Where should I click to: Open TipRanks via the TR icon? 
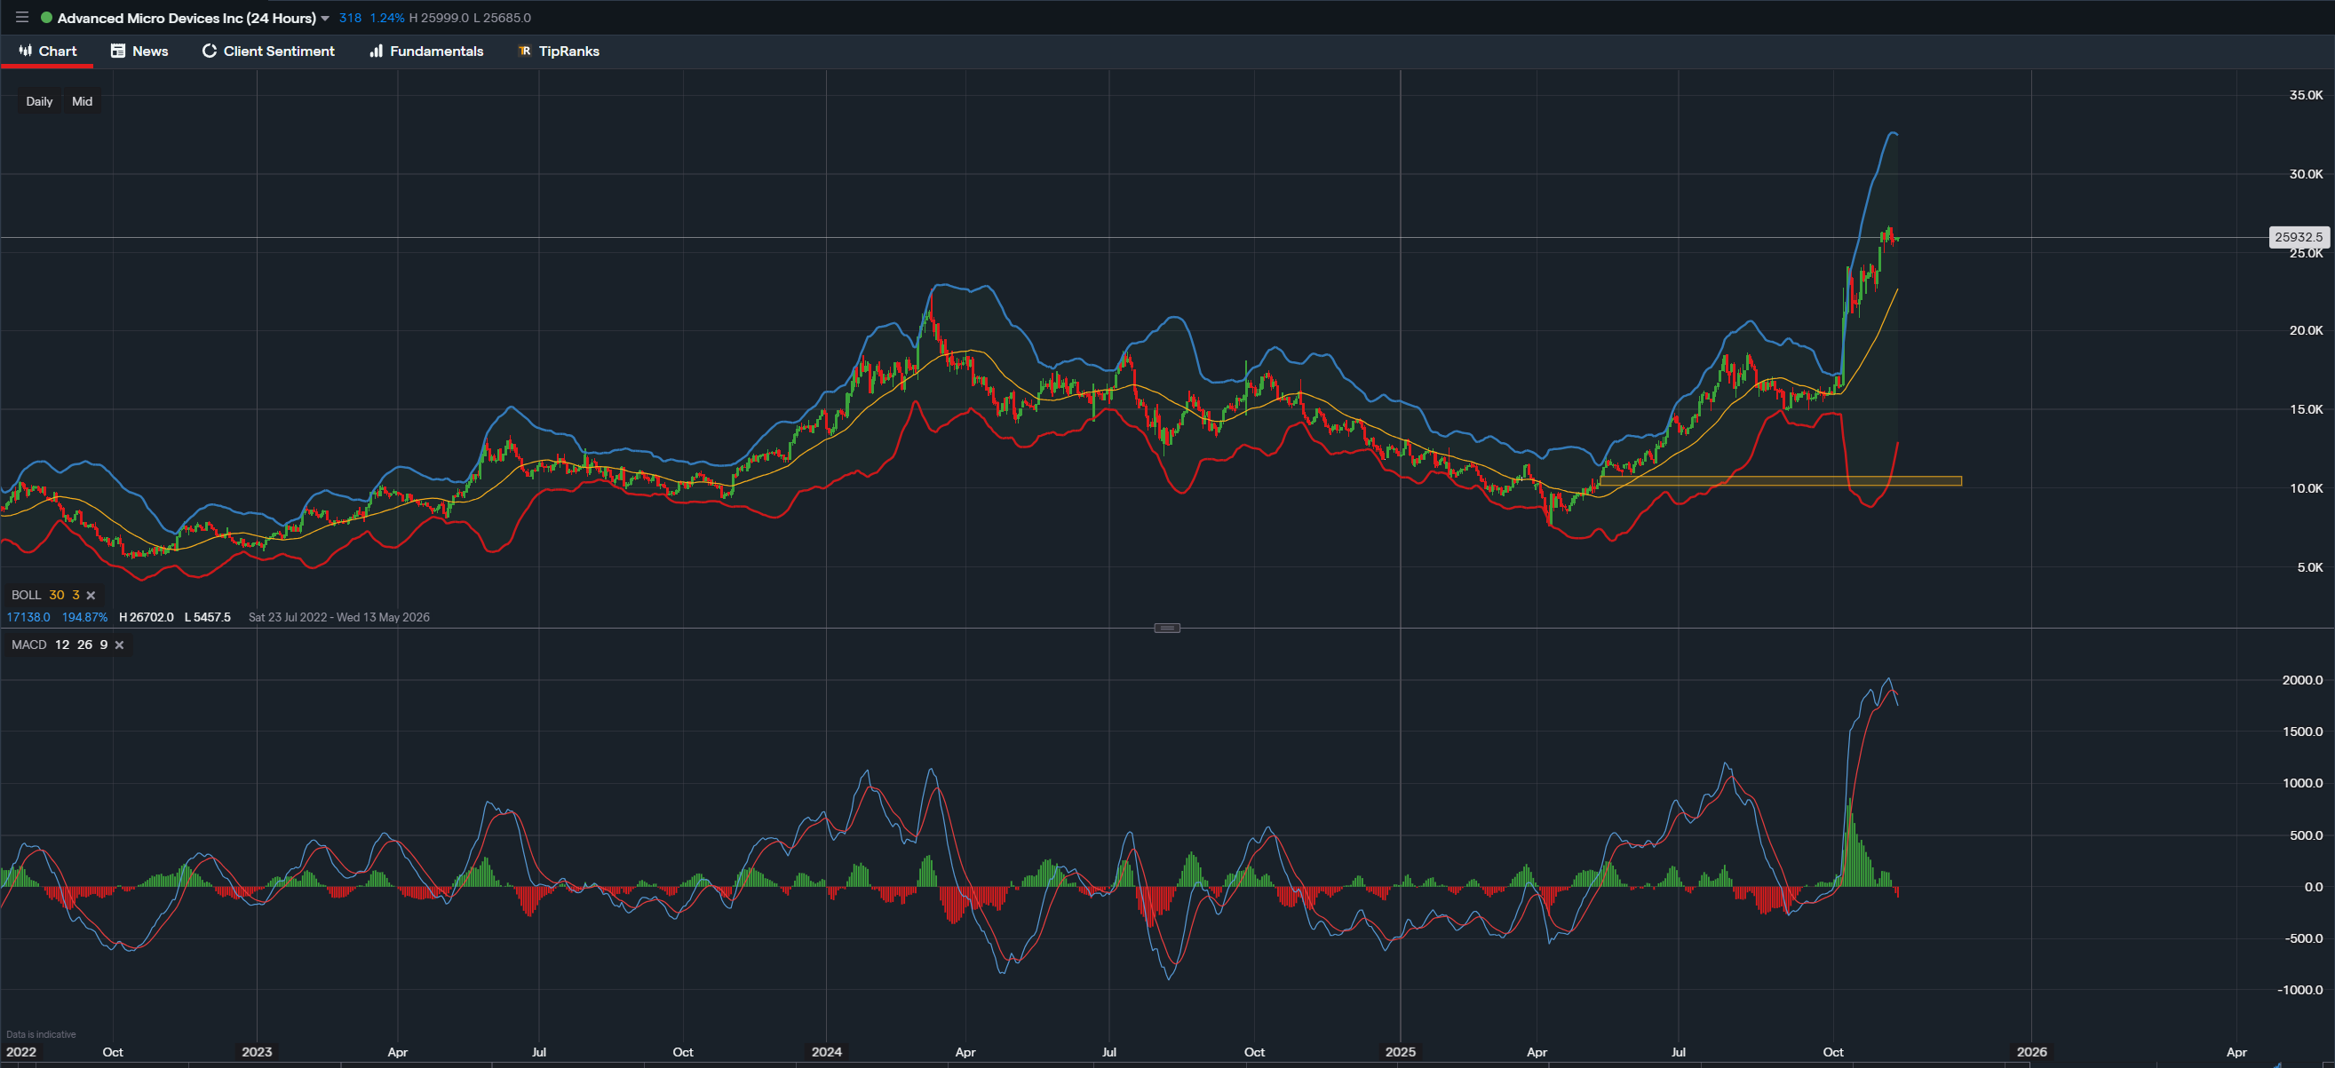click(524, 51)
